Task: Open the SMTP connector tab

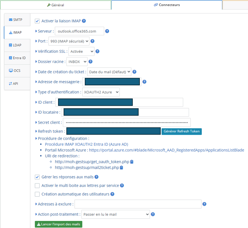Action: click(x=17, y=20)
